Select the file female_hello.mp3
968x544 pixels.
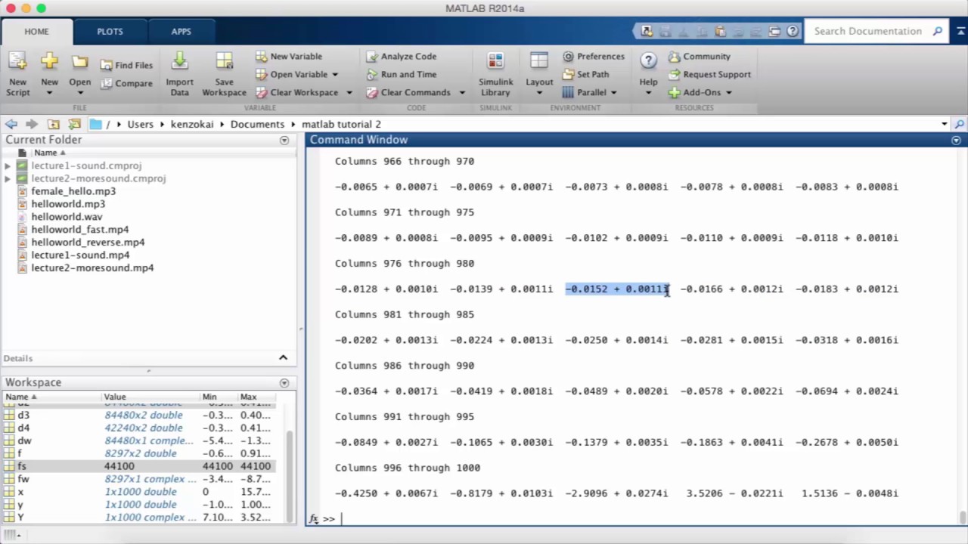73,191
